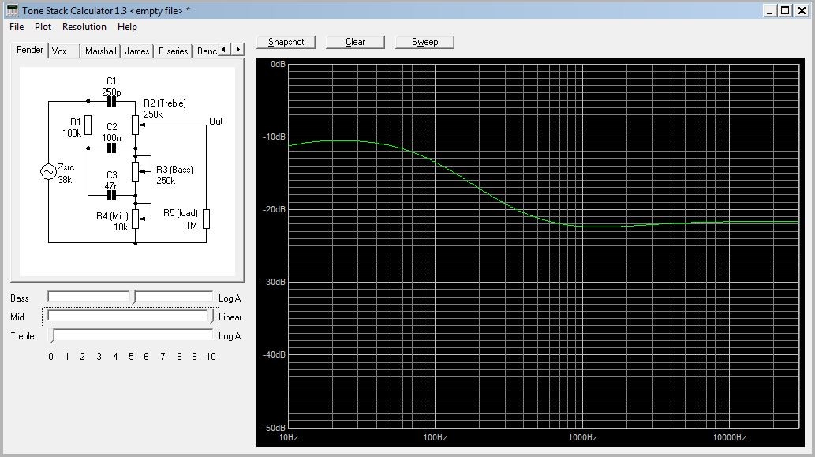815x457 pixels.
Task: Click the slider scale number '5'
Action: tap(131, 357)
